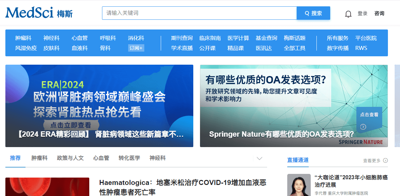Click the 订阅+ subscription toggle

click(136, 48)
